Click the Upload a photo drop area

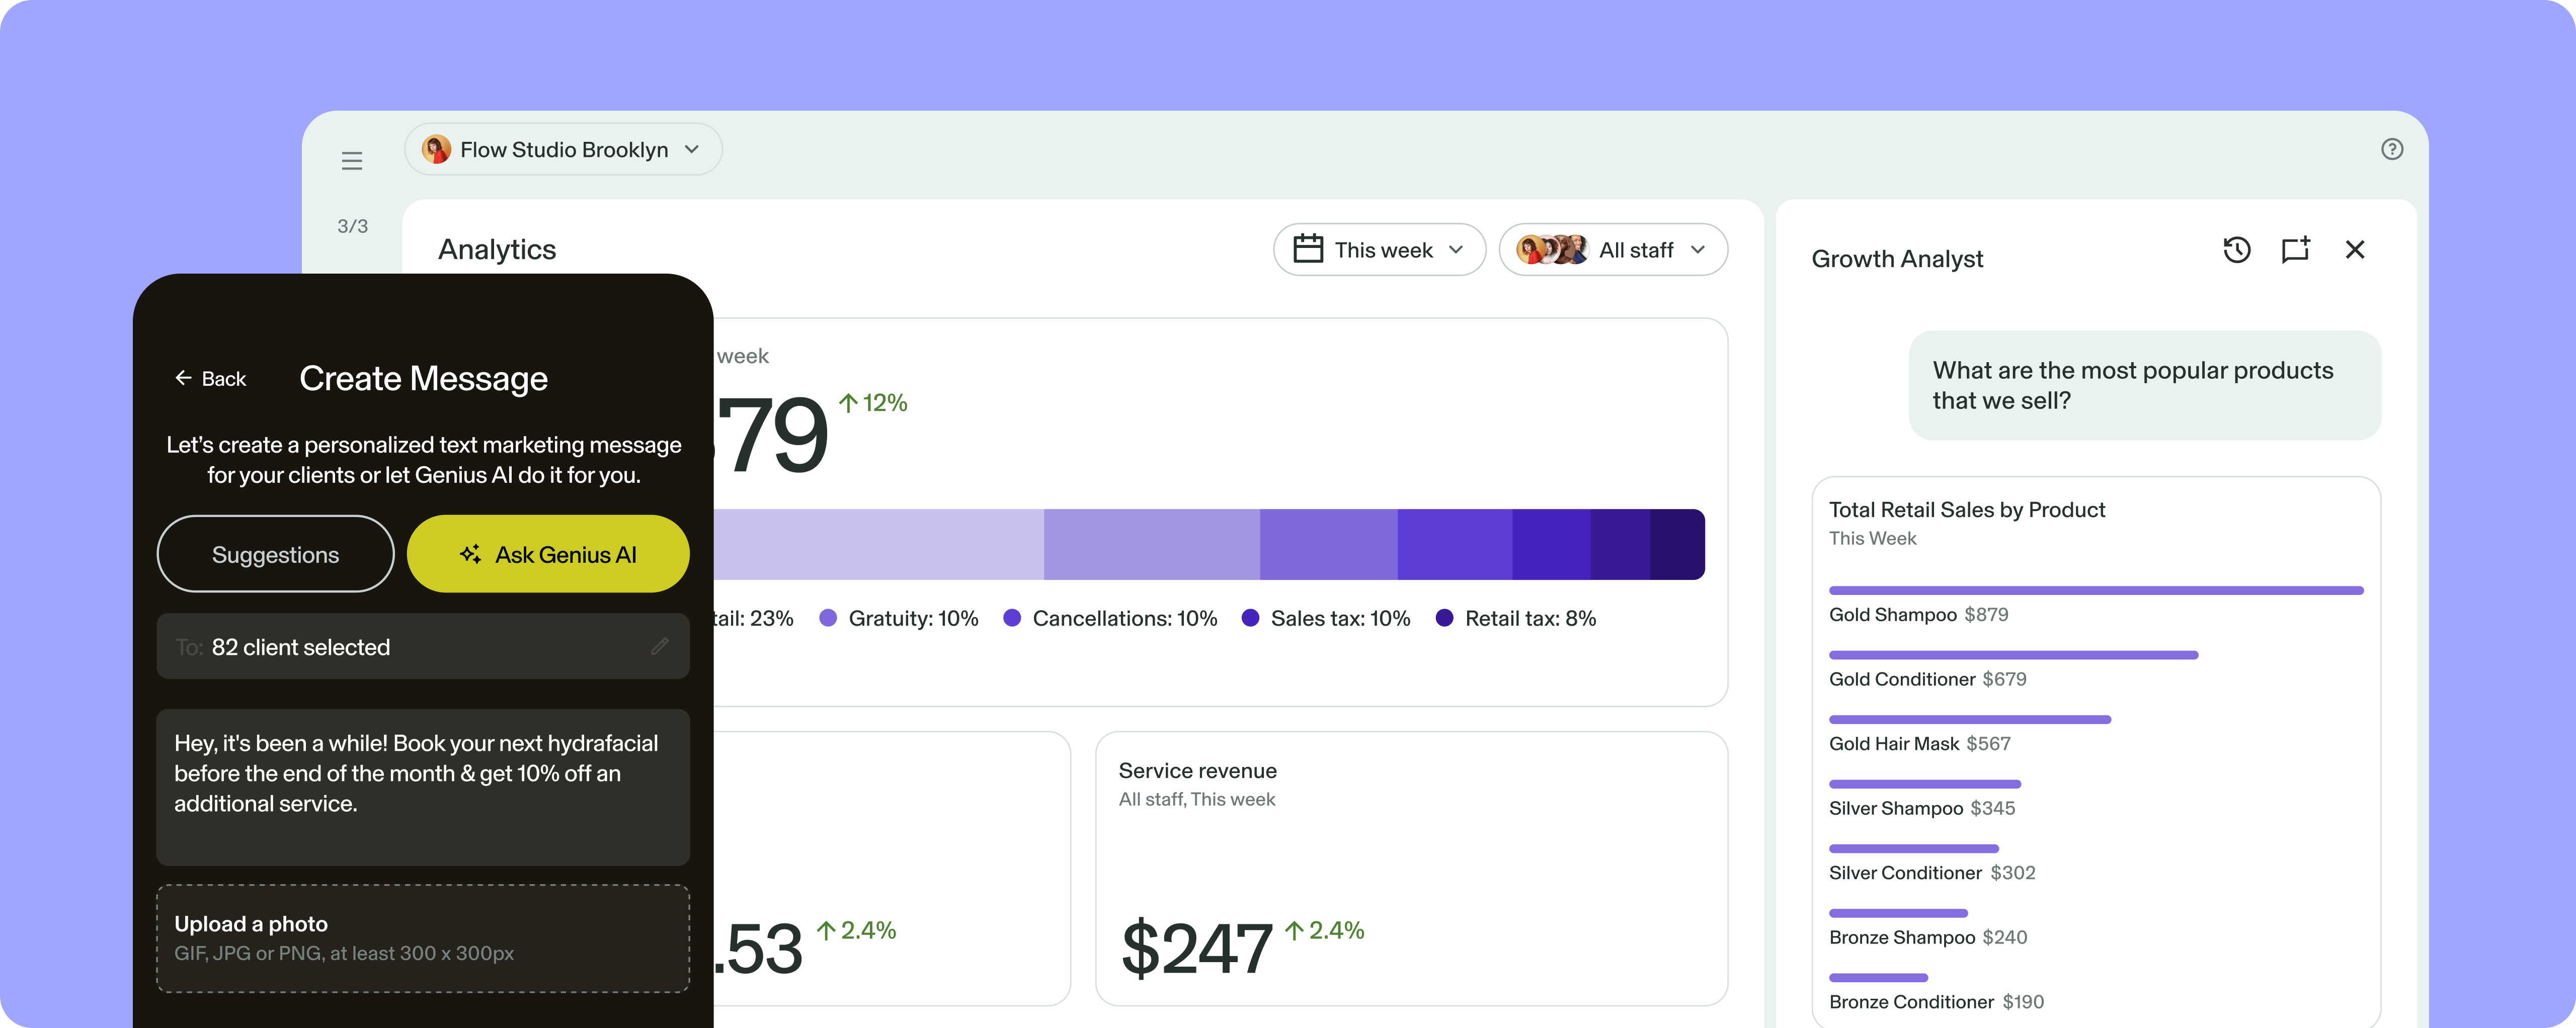(422, 938)
